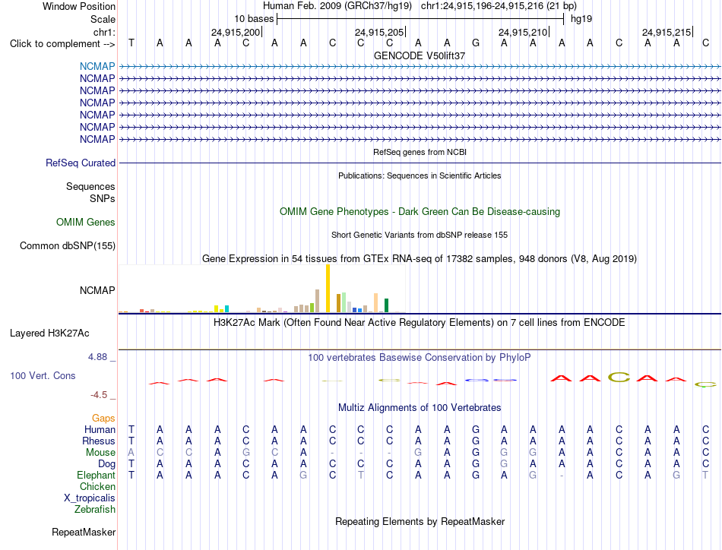Click the '4.88' PhyloP upper scale value
This screenshot has height=550, width=722.
point(97,357)
